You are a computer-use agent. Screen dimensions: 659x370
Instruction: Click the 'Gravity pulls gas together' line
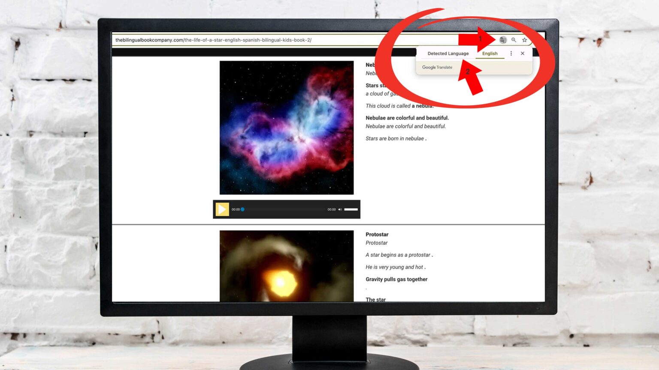pos(396,279)
